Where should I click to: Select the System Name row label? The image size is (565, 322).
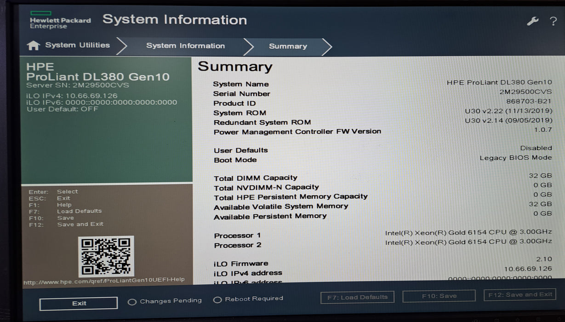tap(241, 84)
